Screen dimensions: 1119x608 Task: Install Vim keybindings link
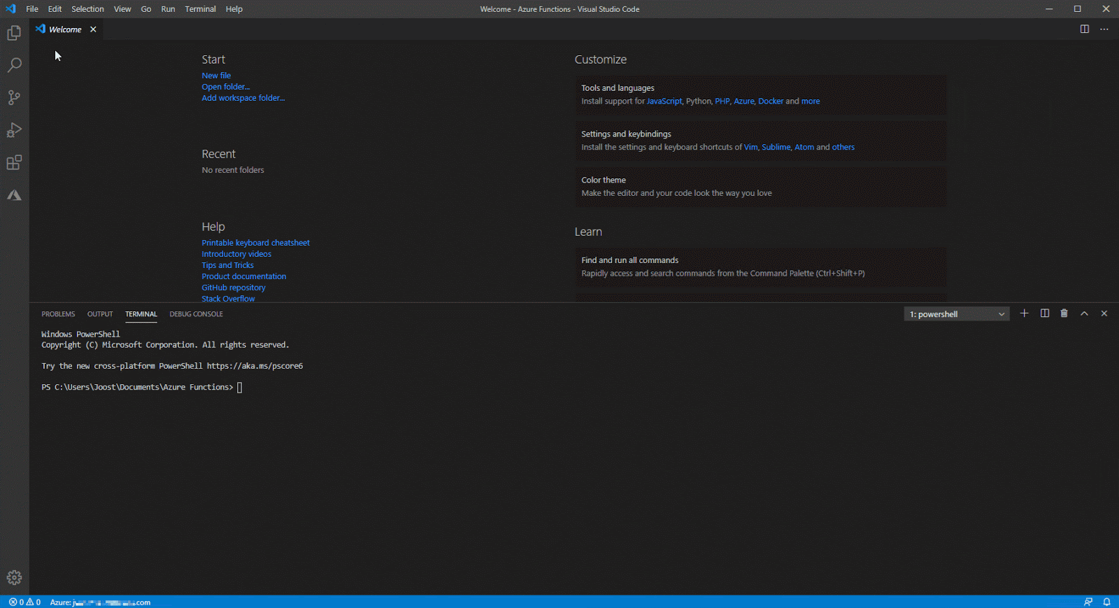point(750,148)
